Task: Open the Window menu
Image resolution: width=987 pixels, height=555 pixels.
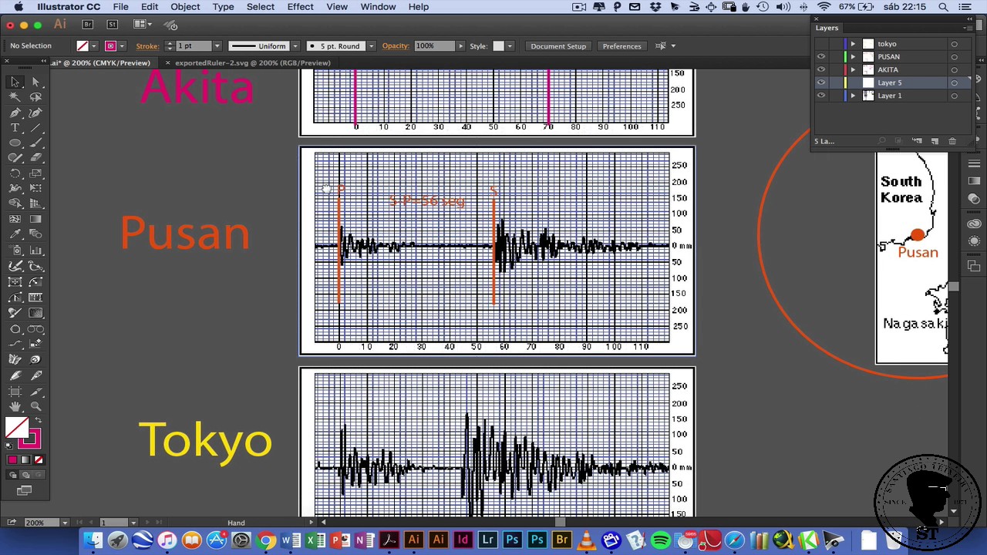Action: [x=378, y=7]
